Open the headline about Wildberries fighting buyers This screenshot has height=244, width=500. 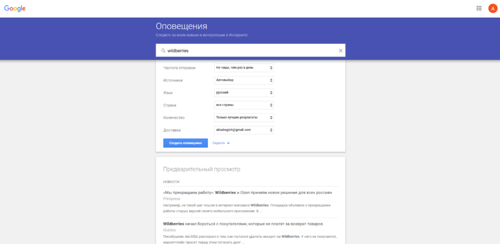pyautogui.click(x=243, y=224)
